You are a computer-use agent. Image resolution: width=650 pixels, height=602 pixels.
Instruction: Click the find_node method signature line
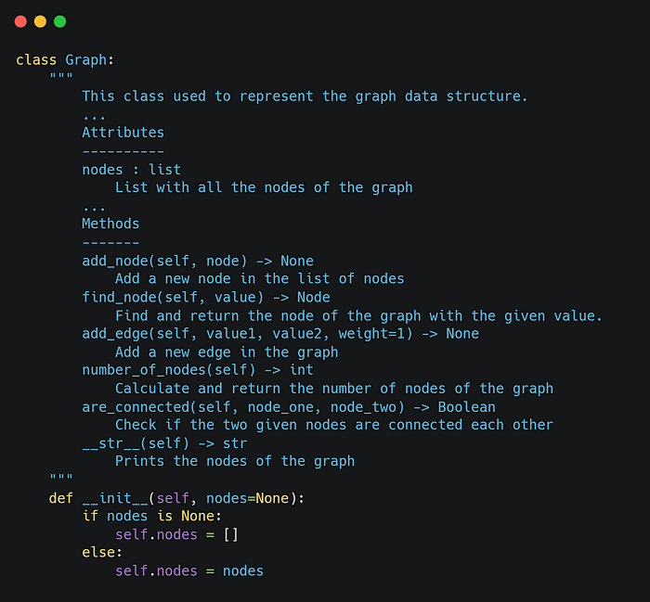pyautogui.click(x=206, y=297)
